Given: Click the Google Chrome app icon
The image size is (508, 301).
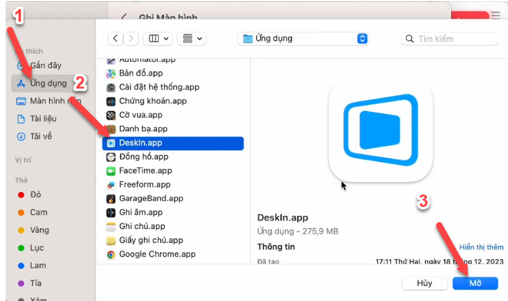Looking at the screenshot, I should 111,255.
